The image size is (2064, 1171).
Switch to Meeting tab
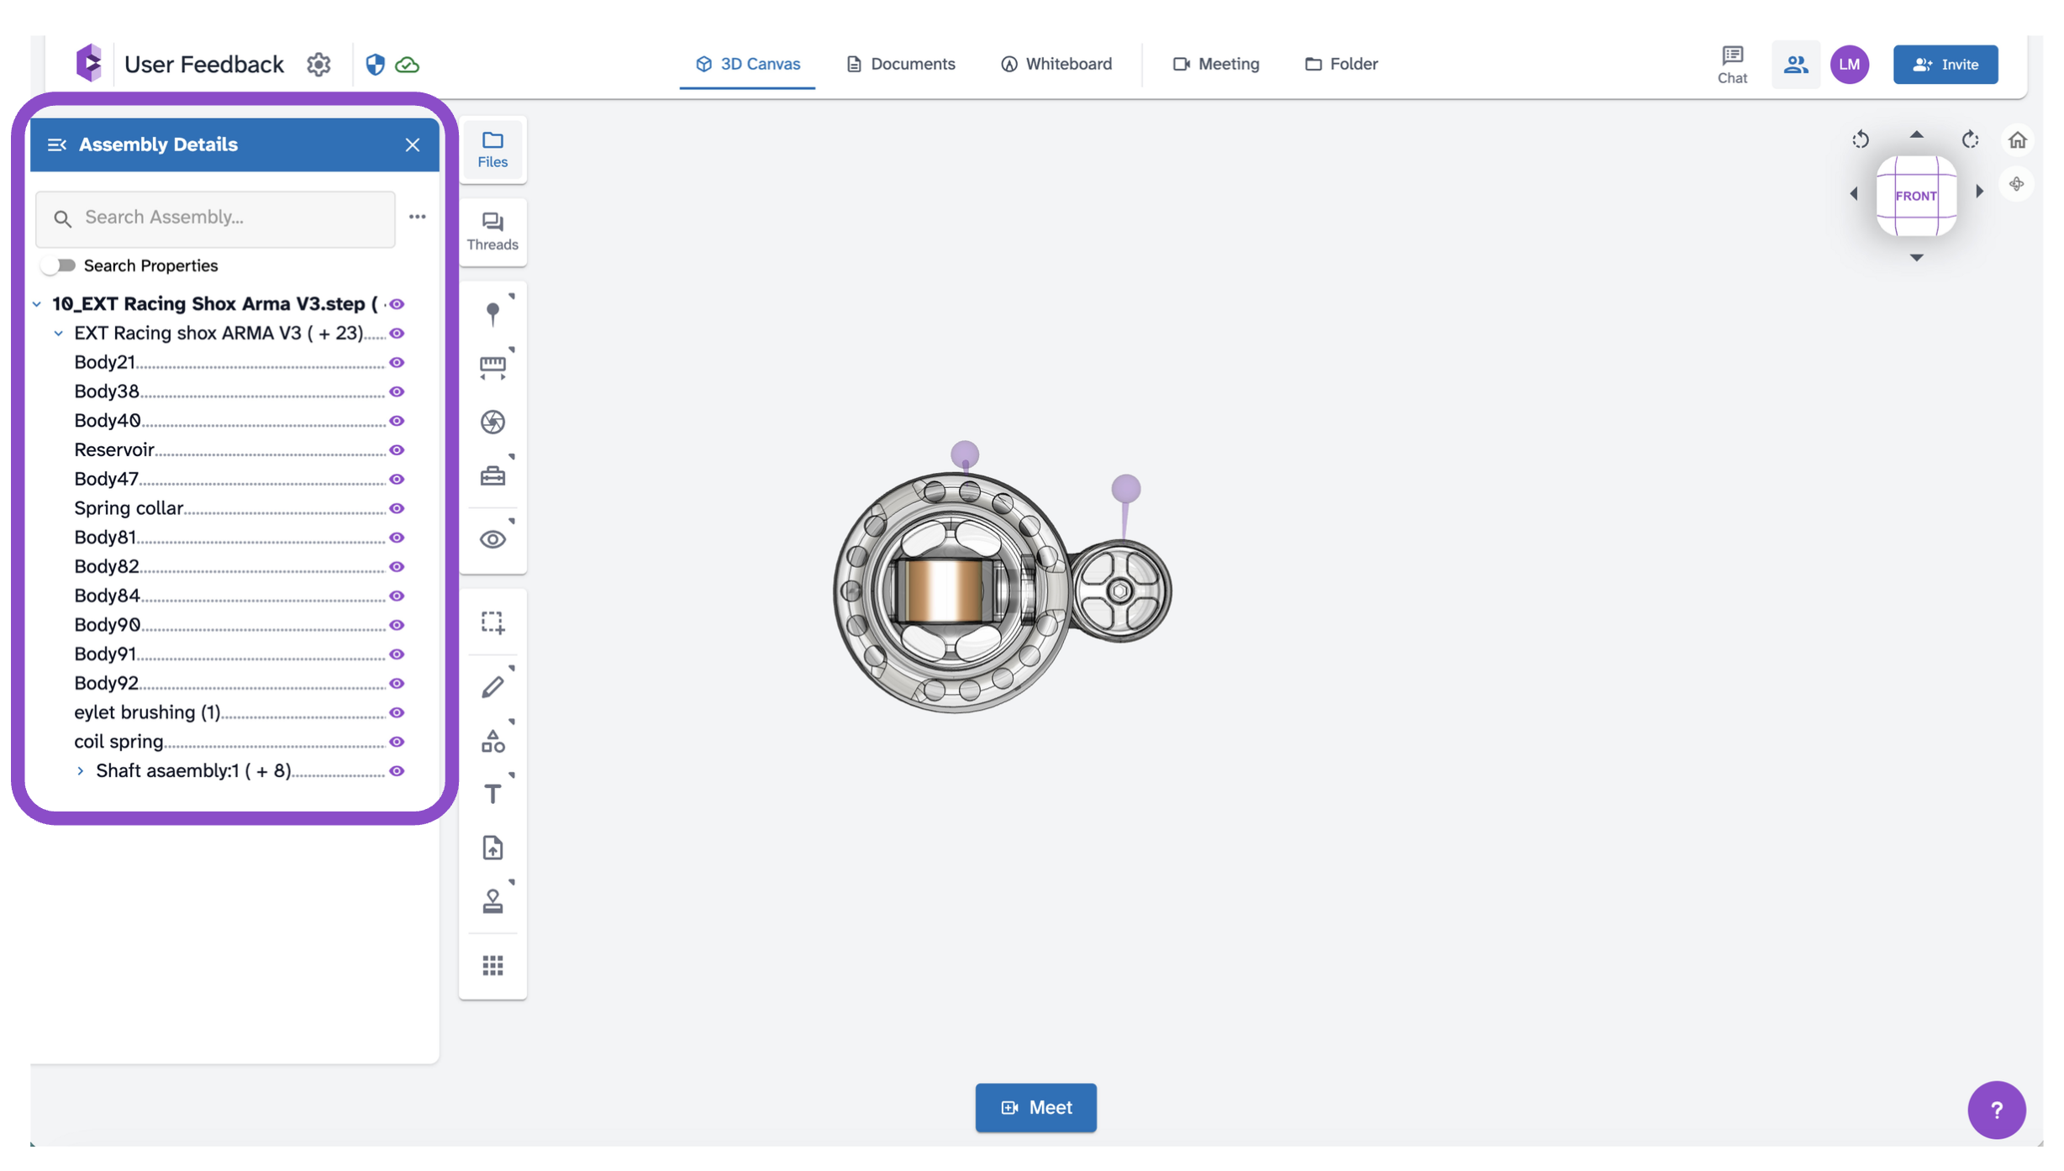tap(1215, 64)
